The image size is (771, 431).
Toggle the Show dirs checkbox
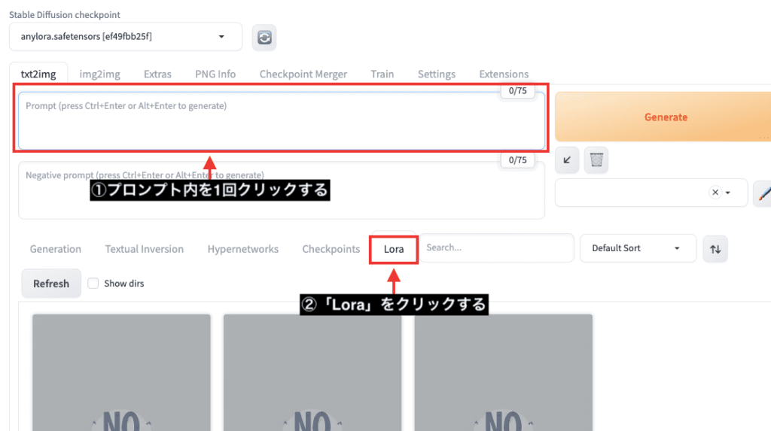93,283
